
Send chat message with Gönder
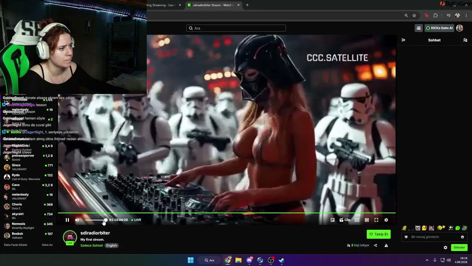pos(459,248)
